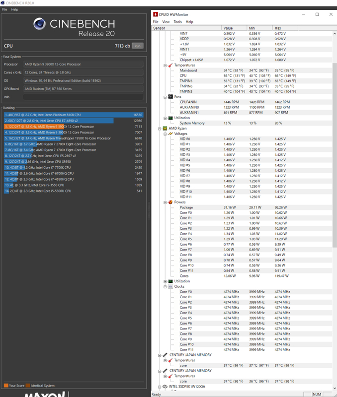
Task: Collapse the mainboard Temperatures node
Action: point(165,66)
